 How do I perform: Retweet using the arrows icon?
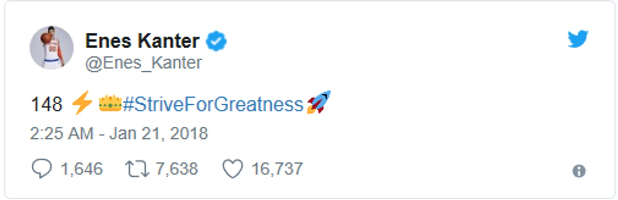(x=137, y=169)
